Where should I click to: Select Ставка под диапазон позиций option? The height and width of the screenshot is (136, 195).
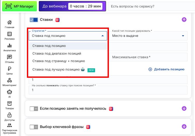coord(57,54)
